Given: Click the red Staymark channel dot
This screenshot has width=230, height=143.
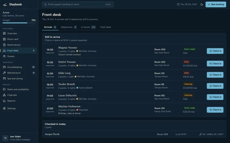Looking at the screenshot, I should (77, 110).
